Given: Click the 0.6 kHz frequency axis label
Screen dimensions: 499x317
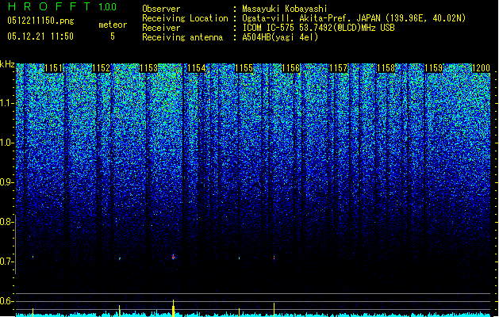Looking at the screenshot, I should [x=6, y=301].
